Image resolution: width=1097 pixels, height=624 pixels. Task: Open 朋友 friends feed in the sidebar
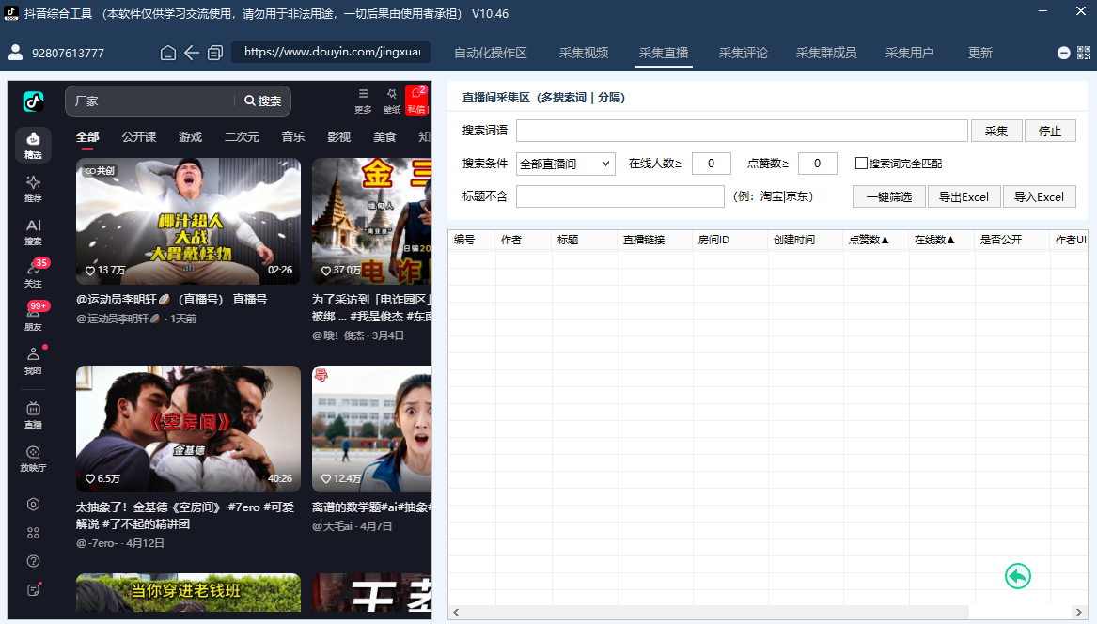33,319
